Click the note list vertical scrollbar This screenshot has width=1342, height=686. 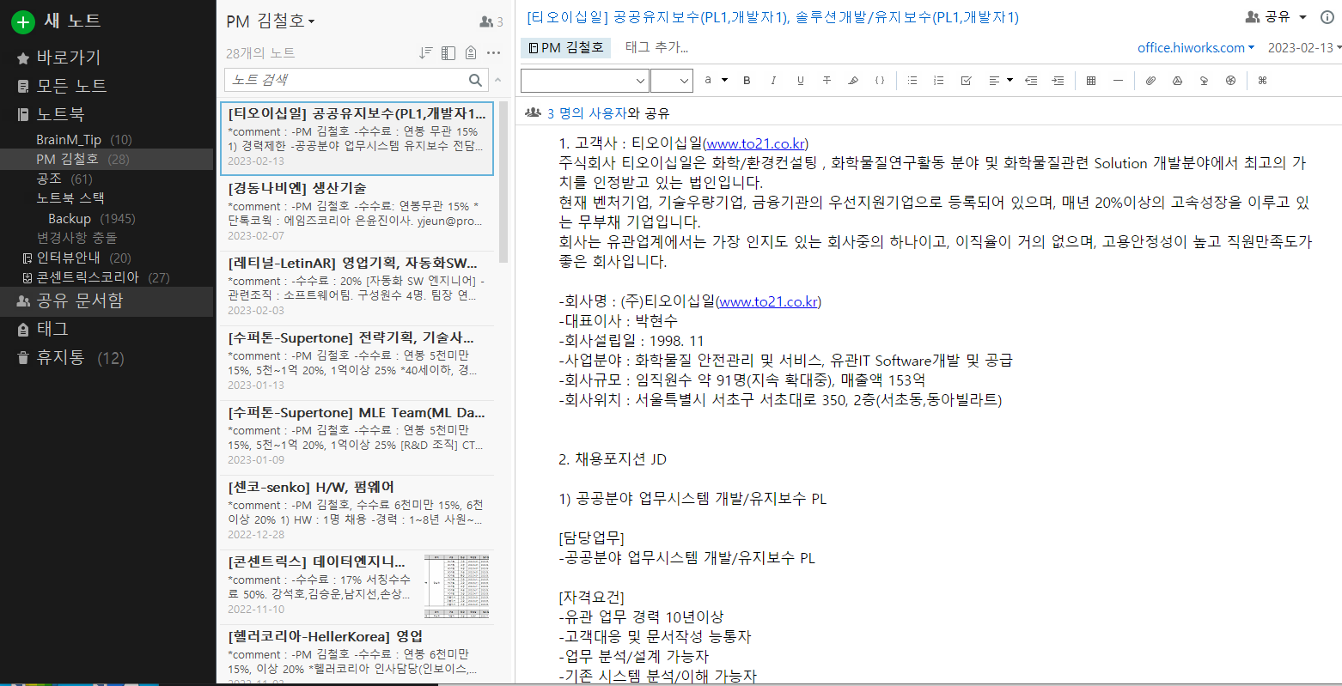tap(503, 182)
